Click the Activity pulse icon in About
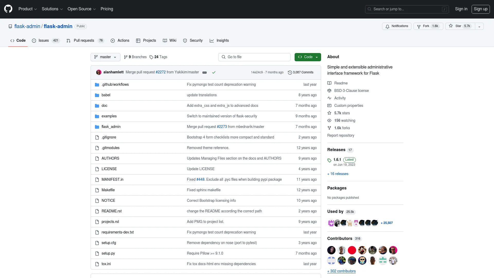 tap(329, 98)
